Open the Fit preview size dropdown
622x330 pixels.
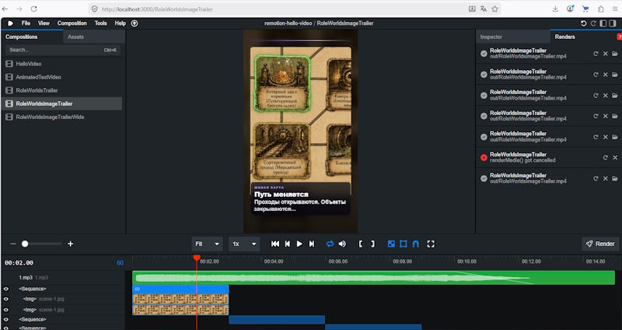point(207,244)
